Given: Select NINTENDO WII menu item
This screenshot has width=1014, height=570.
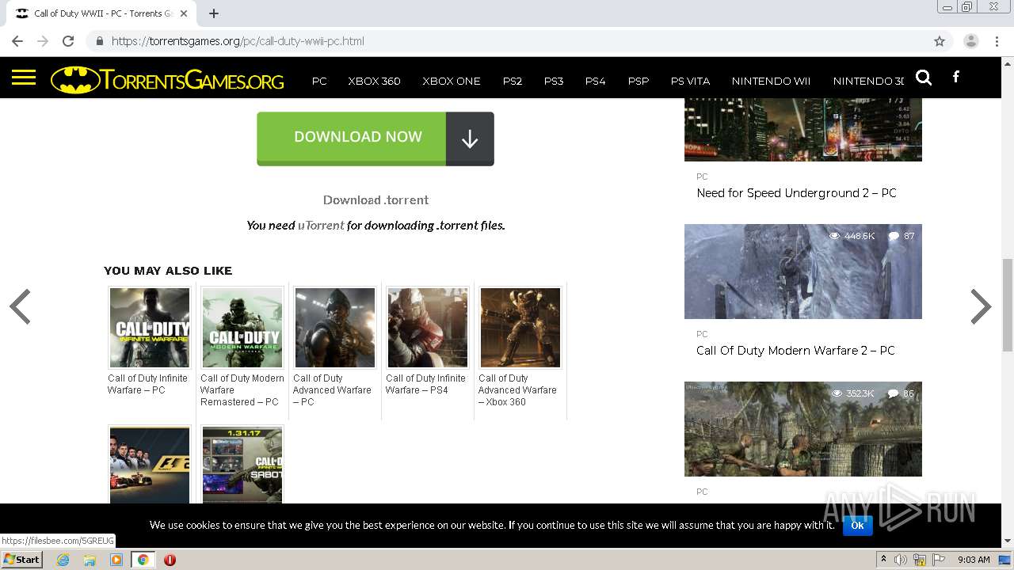Looking at the screenshot, I should [x=771, y=81].
